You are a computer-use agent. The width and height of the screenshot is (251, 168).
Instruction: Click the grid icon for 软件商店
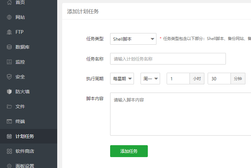tap(9, 151)
